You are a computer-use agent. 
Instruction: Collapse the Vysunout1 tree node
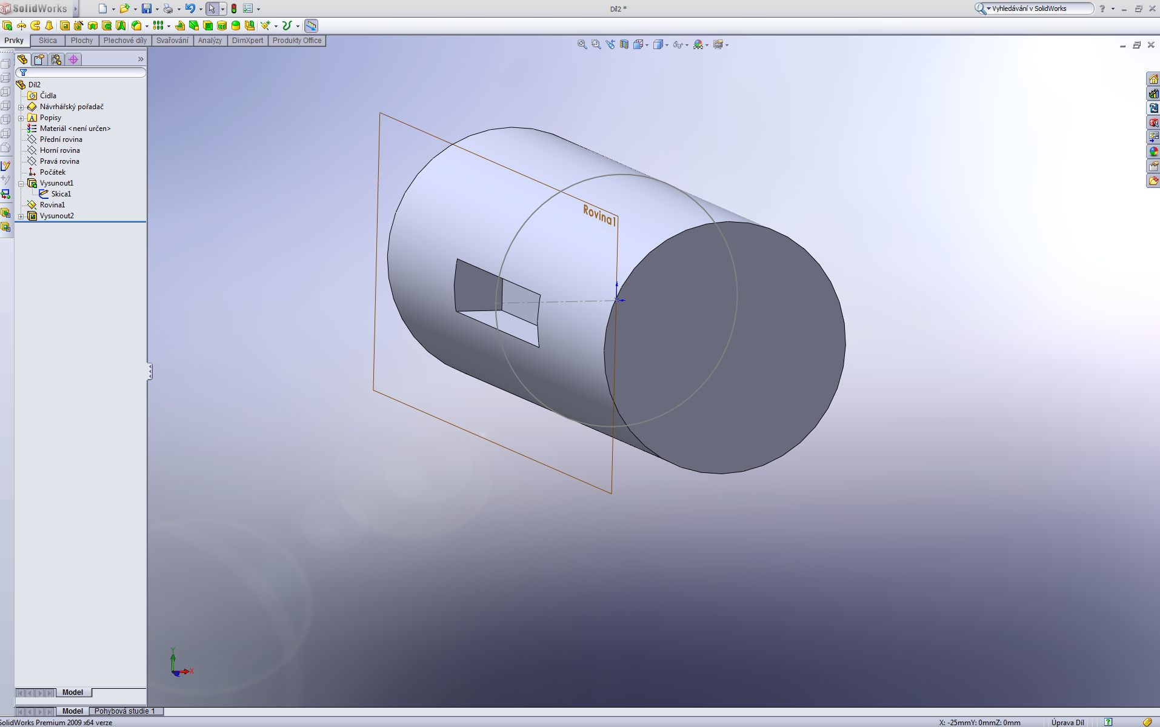coord(21,183)
